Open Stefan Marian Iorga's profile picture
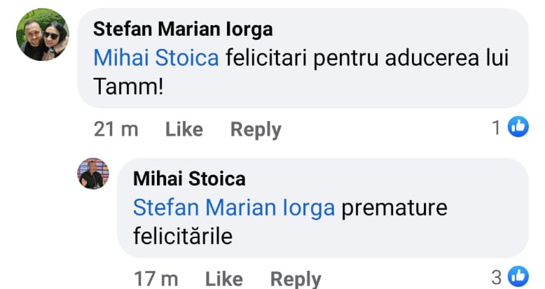The width and height of the screenshot is (545, 289). tap(43, 34)
